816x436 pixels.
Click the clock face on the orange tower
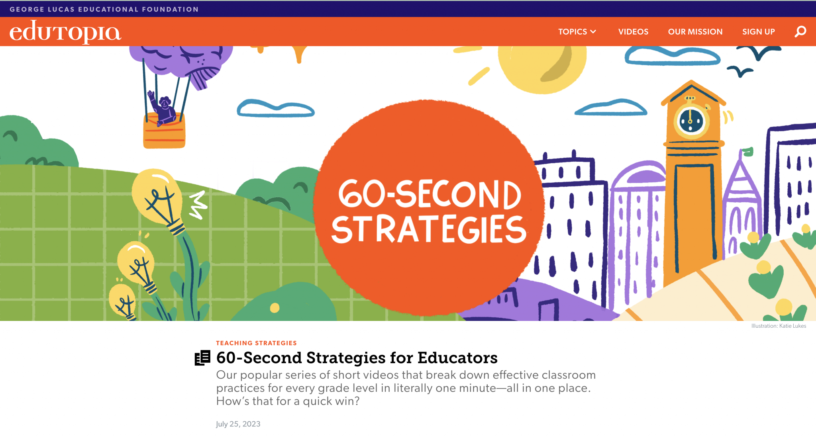point(691,121)
